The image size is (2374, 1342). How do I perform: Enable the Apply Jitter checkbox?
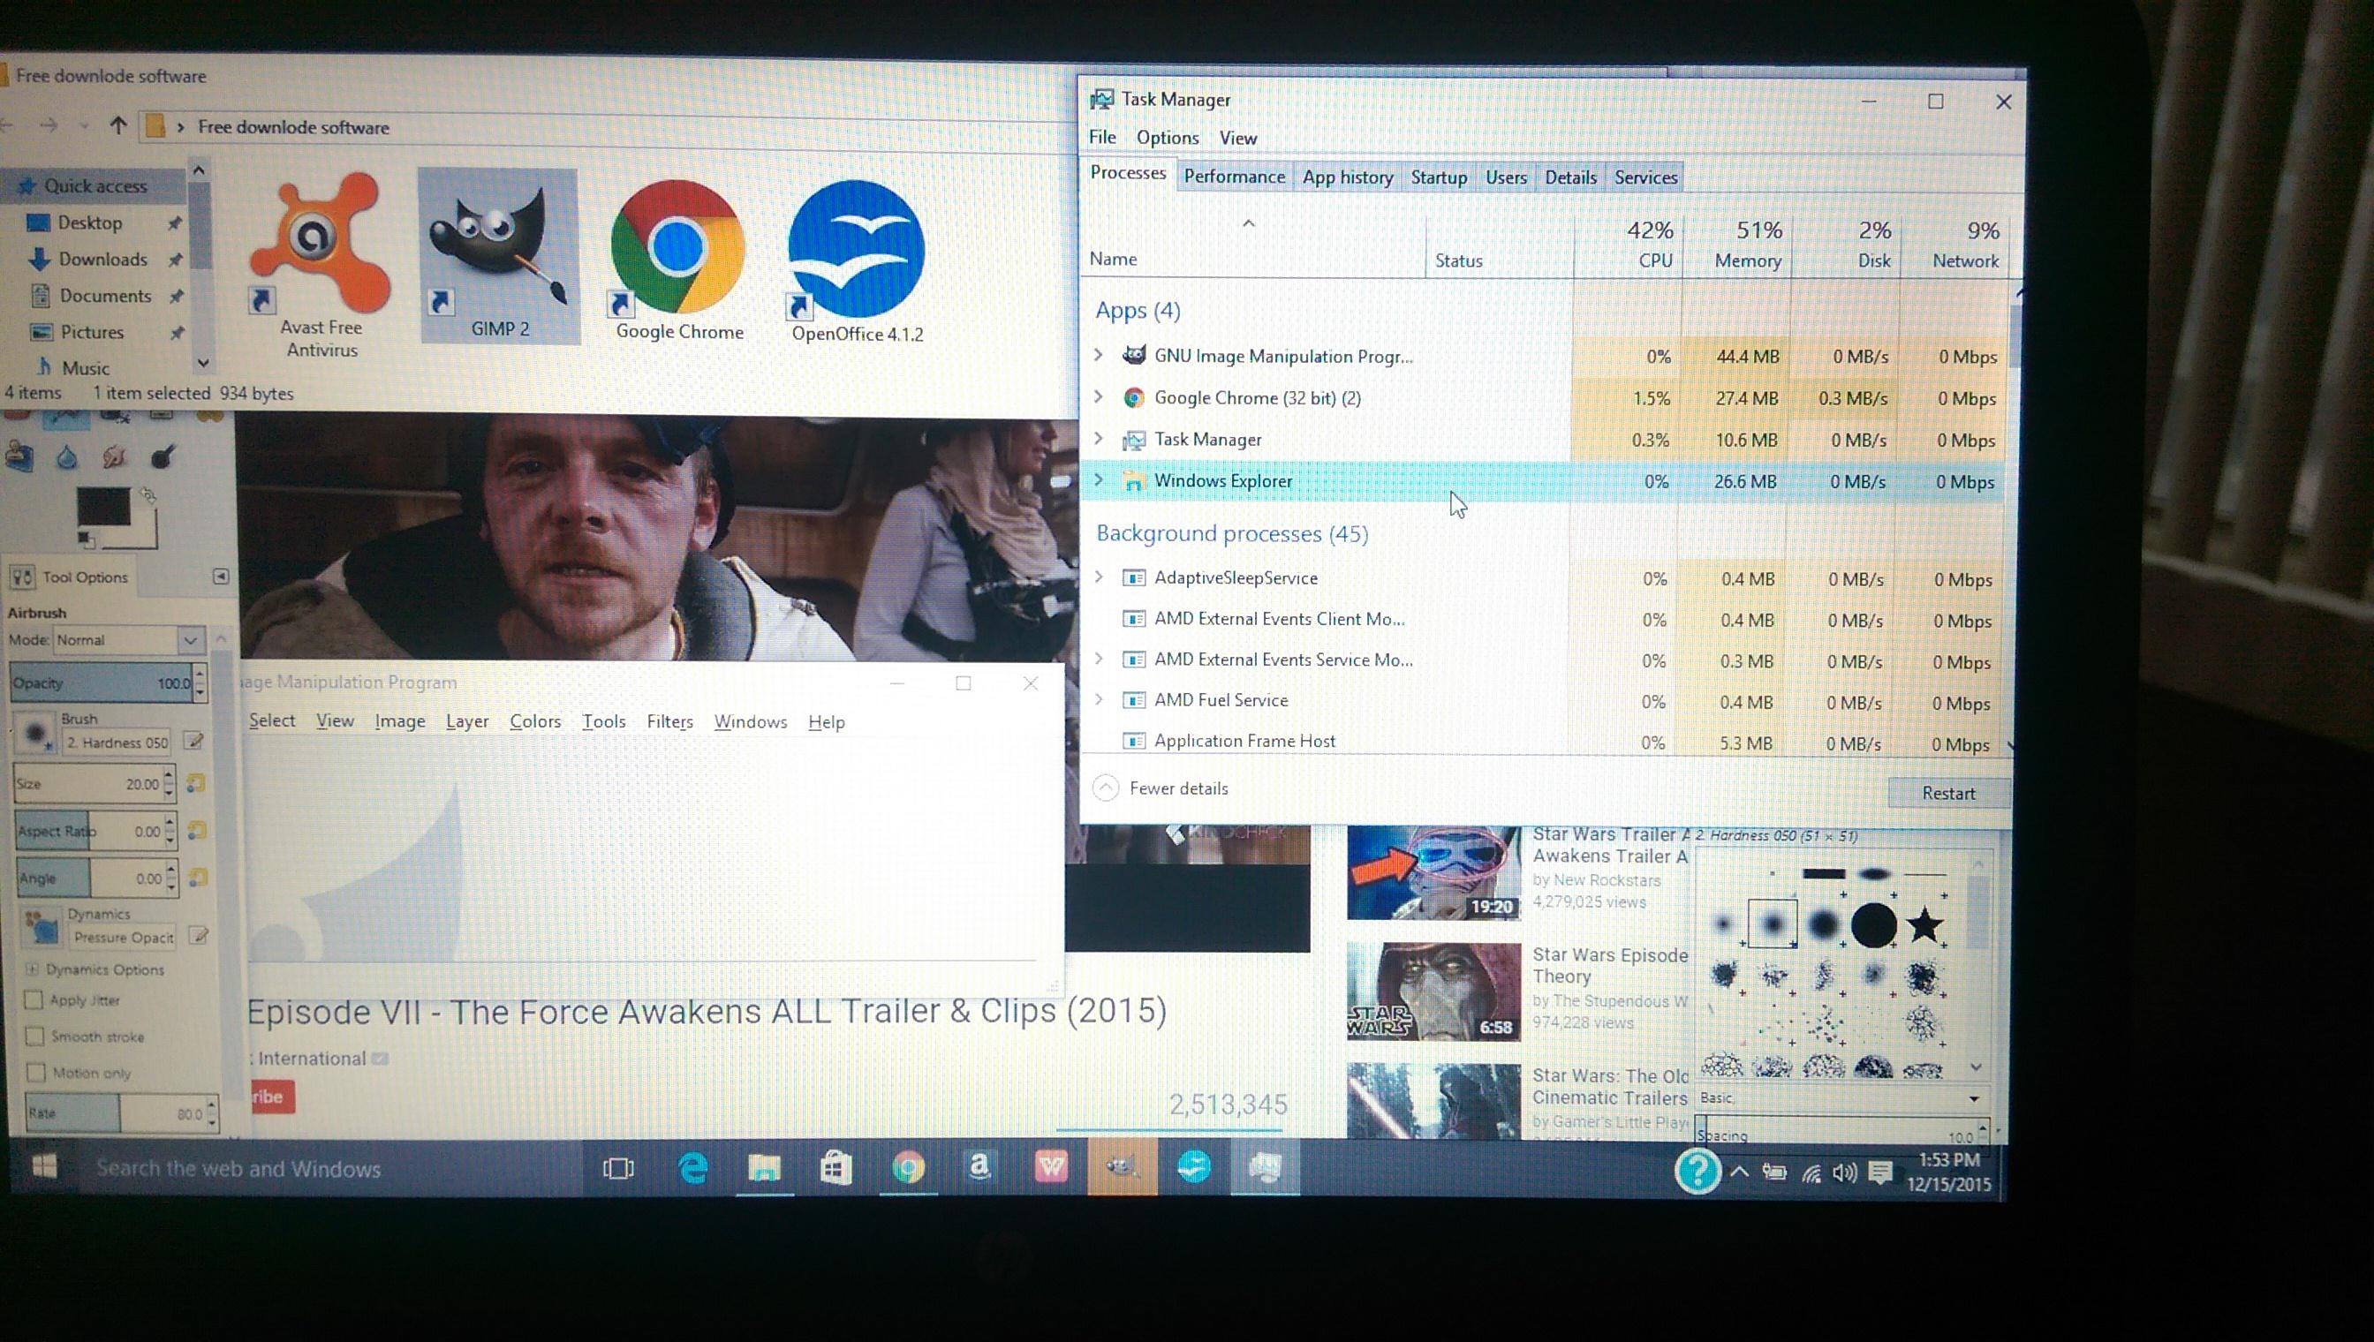35,1000
